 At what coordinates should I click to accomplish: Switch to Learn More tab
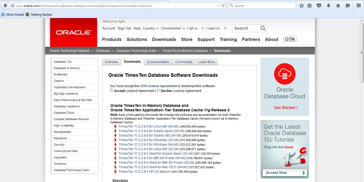207,62
